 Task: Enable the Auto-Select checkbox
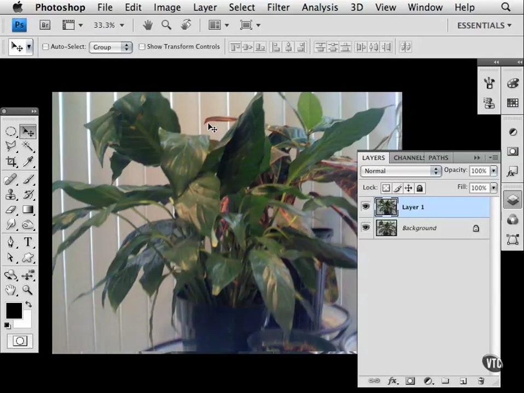coord(45,47)
